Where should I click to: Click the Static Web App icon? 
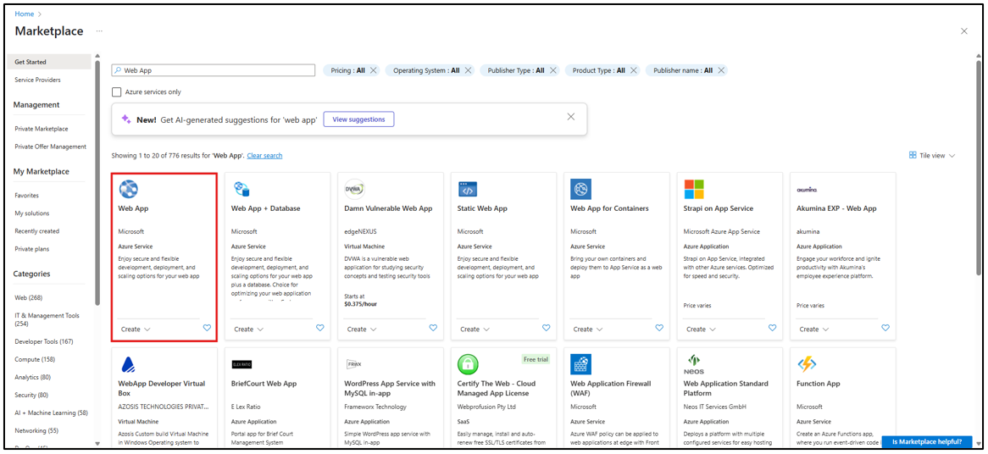468,189
